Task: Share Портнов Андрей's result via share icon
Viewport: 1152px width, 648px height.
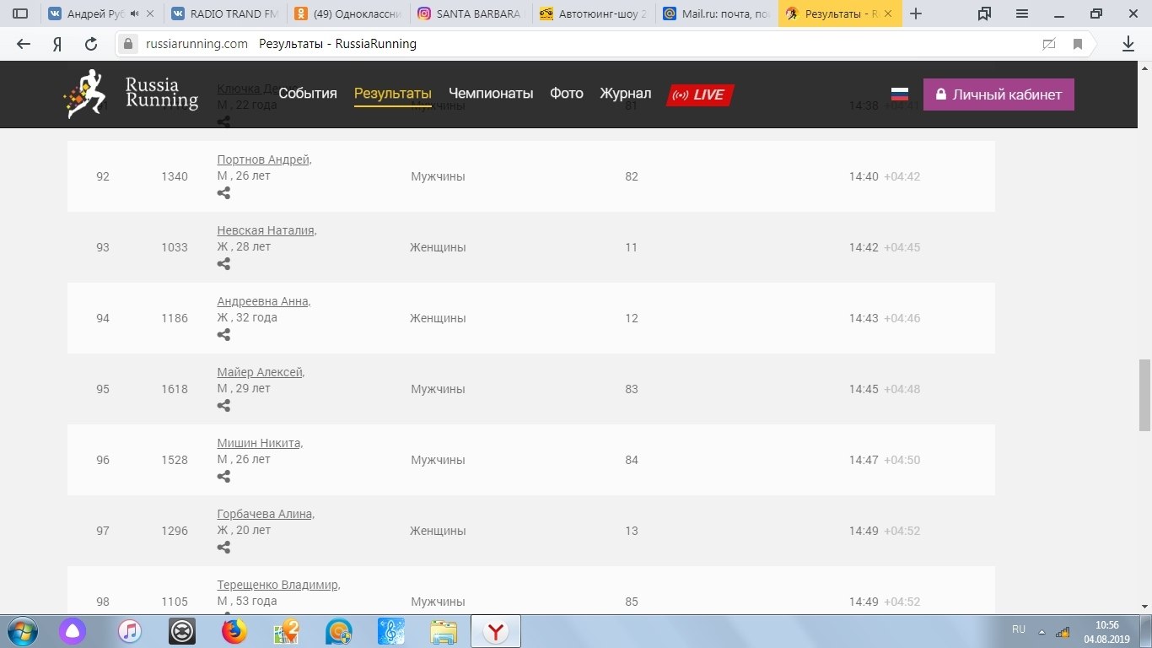Action: pos(223,193)
